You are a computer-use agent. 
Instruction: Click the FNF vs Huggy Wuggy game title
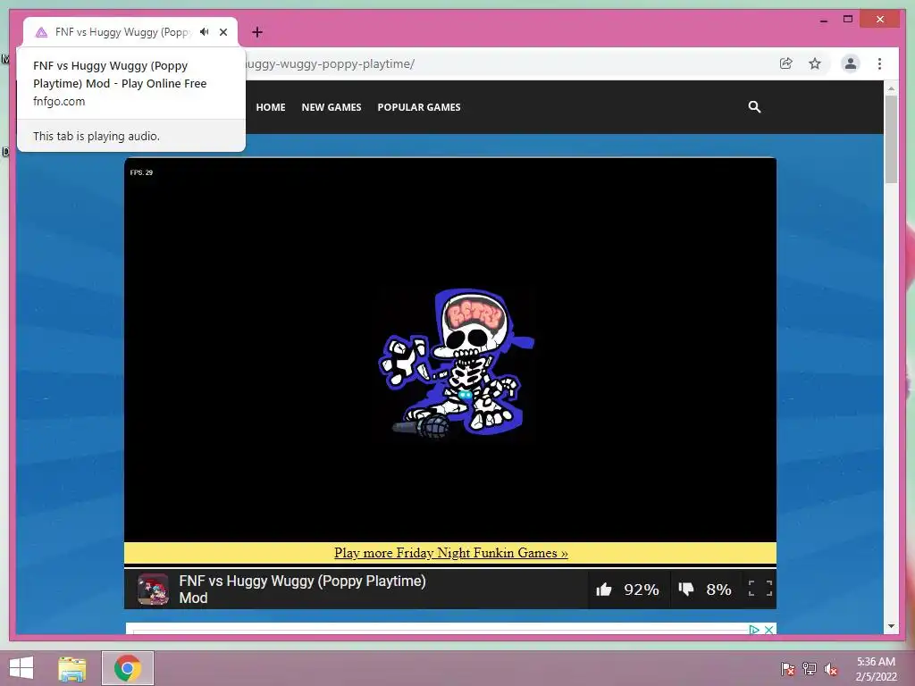302,590
